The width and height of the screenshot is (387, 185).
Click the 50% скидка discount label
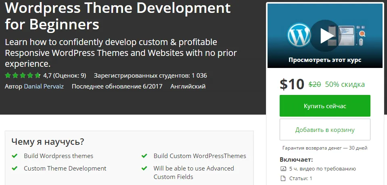click(345, 84)
